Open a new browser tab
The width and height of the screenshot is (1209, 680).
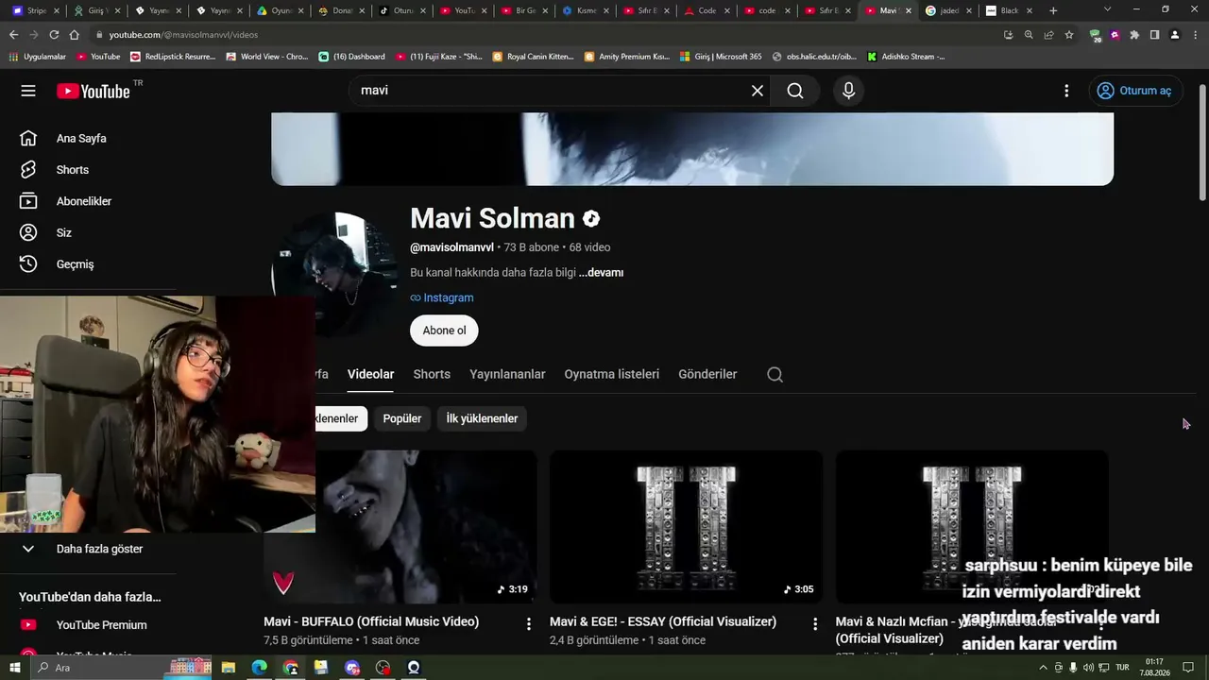click(x=1053, y=10)
